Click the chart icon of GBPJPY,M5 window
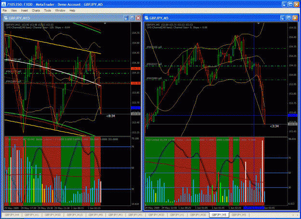301x219 pixels. coord(146,18)
